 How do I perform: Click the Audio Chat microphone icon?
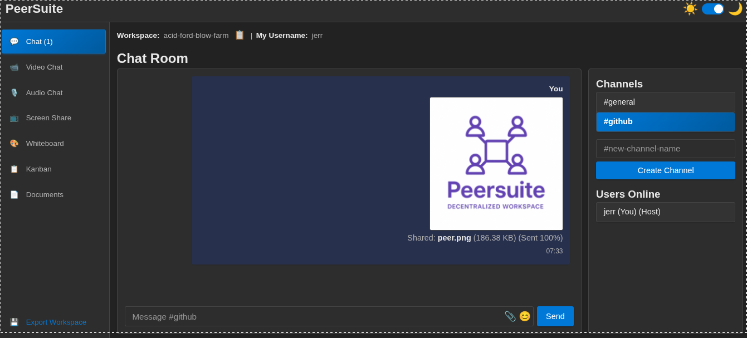tap(14, 93)
